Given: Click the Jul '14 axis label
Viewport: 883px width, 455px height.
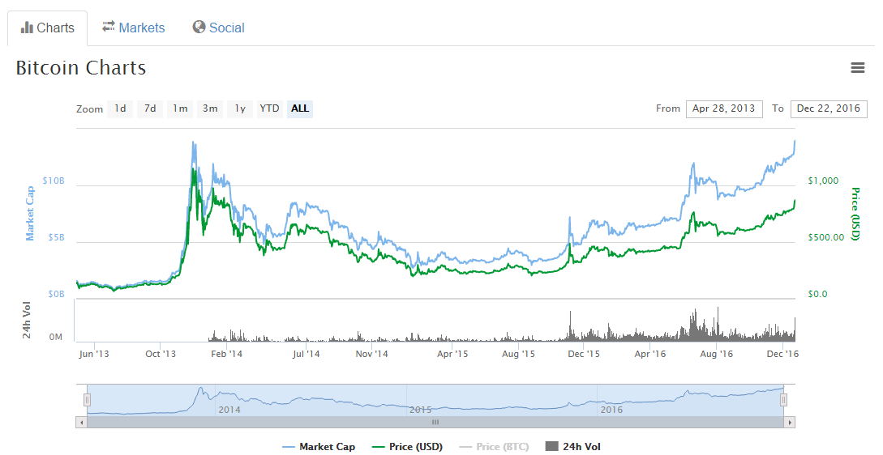Looking at the screenshot, I should (x=306, y=354).
